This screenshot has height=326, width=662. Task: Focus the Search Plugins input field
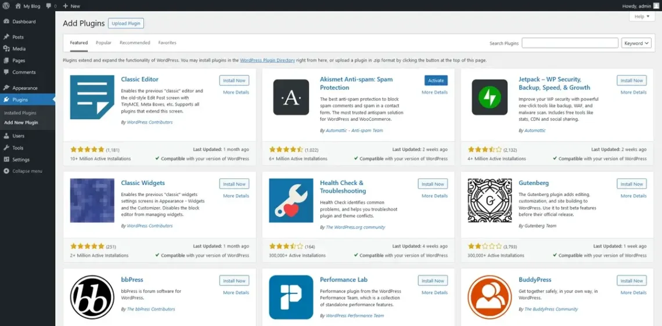tap(570, 43)
